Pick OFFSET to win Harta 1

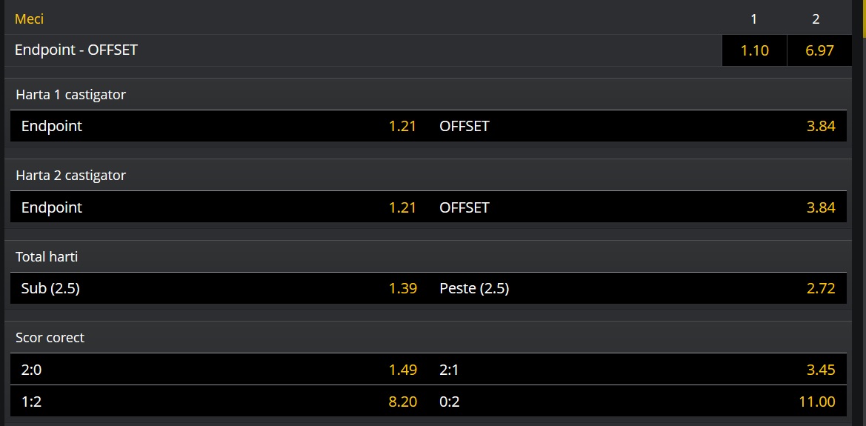[x=637, y=126]
